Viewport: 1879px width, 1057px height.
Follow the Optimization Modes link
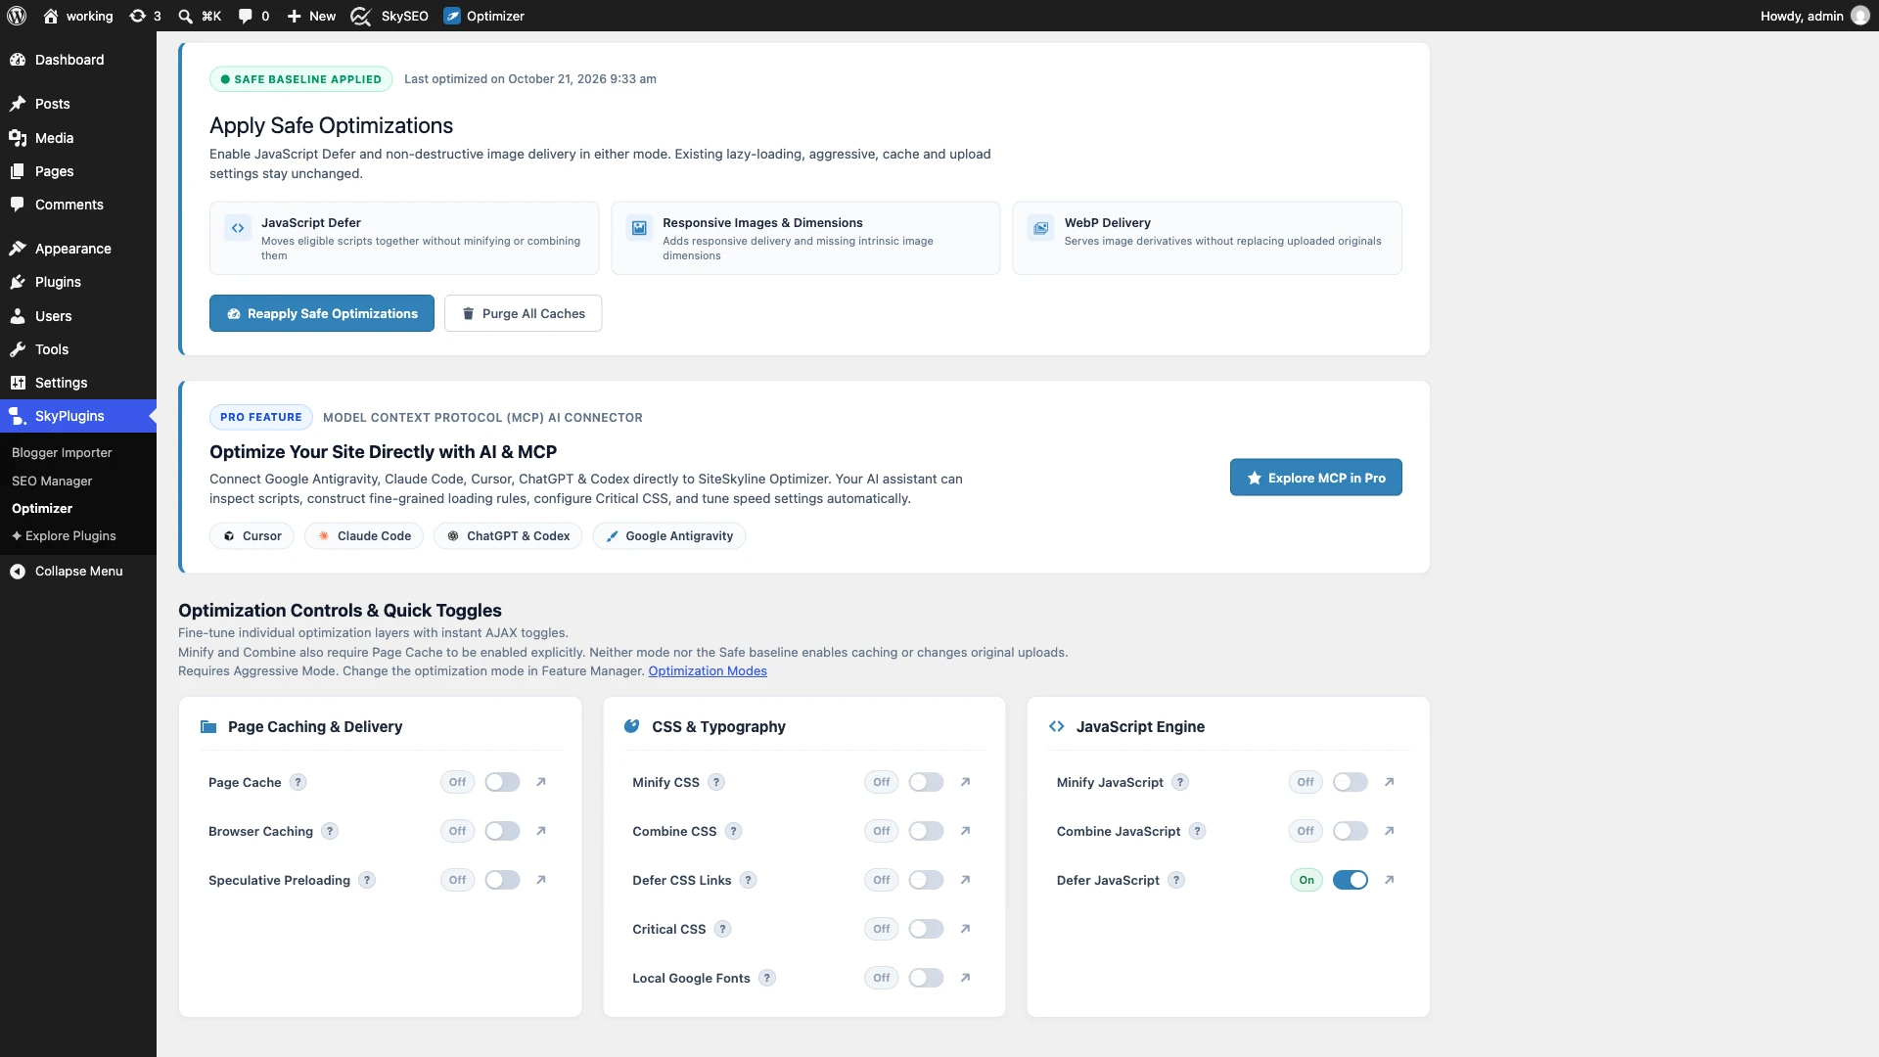tap(708, 670)
